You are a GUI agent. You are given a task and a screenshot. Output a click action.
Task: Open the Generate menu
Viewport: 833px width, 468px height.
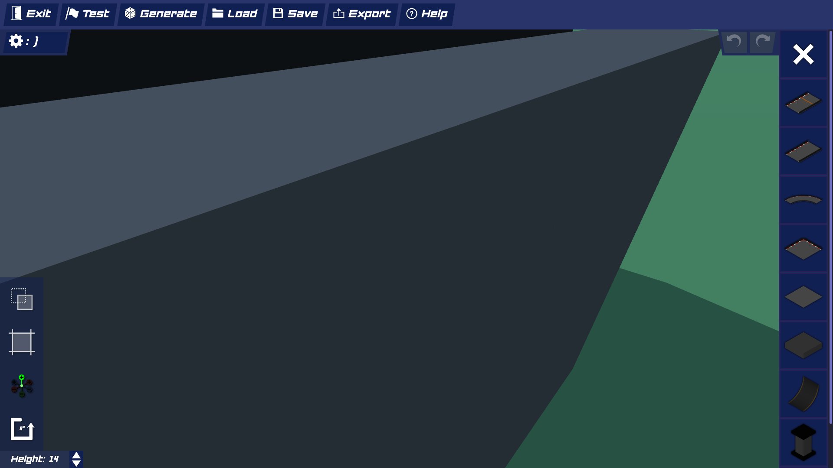pyautogui.click(x=161, y=14)
